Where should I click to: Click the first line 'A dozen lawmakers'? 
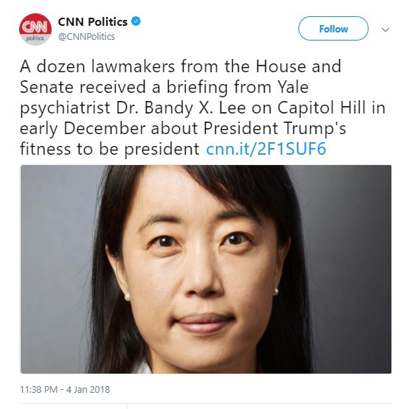(x=97, y=66)
